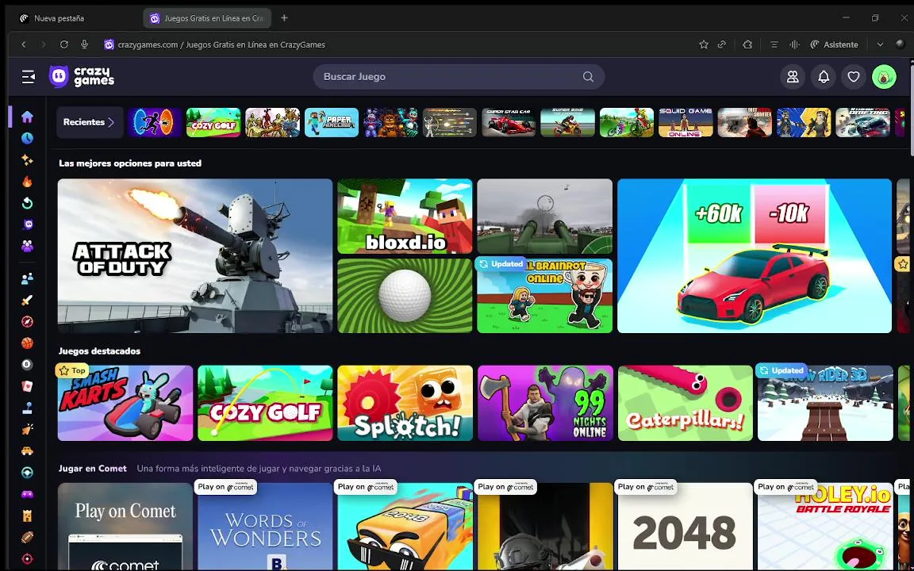
Task: Open 99 Nights Online game
Action: click(x=545, y=403)
